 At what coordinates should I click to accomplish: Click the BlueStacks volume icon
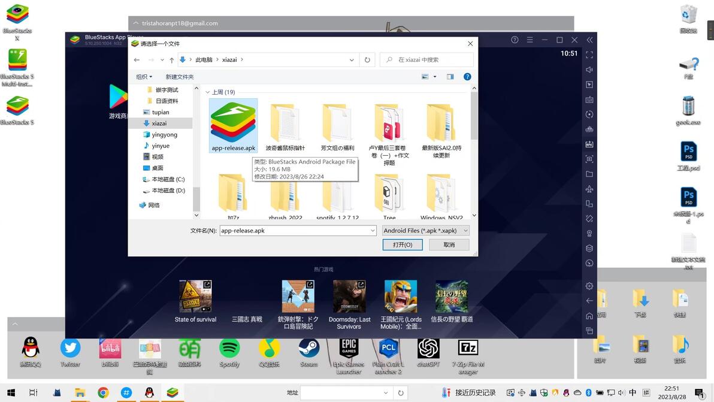(589, 69)
